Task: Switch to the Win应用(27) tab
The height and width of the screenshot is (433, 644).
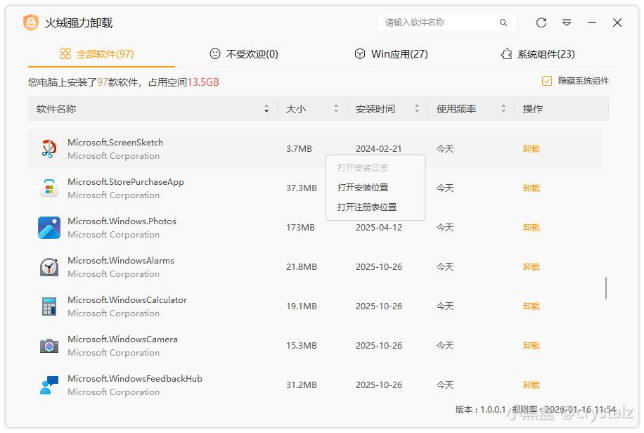Action: [x=391, y=54]
